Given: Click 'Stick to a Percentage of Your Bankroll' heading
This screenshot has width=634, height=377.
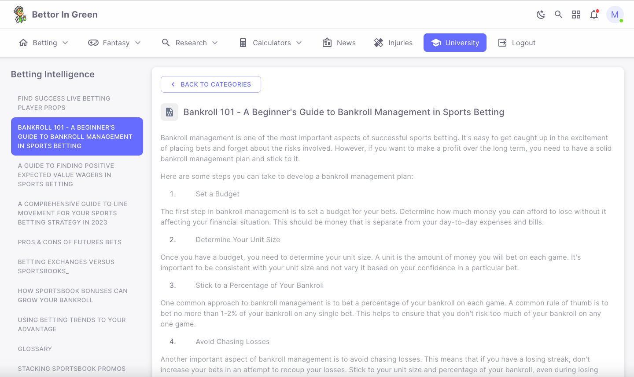Looking at the screenshot, I should pyautogui.click(x=260, y=285).
